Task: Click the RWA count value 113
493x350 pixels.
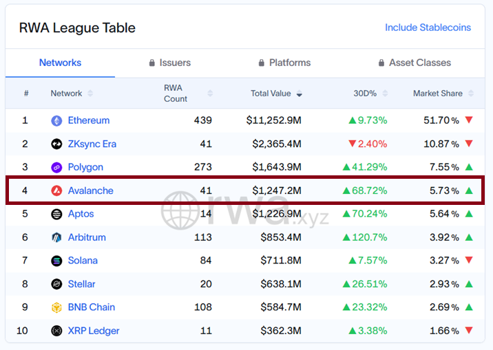Action: pyautogui.click(x=203, y=237)
